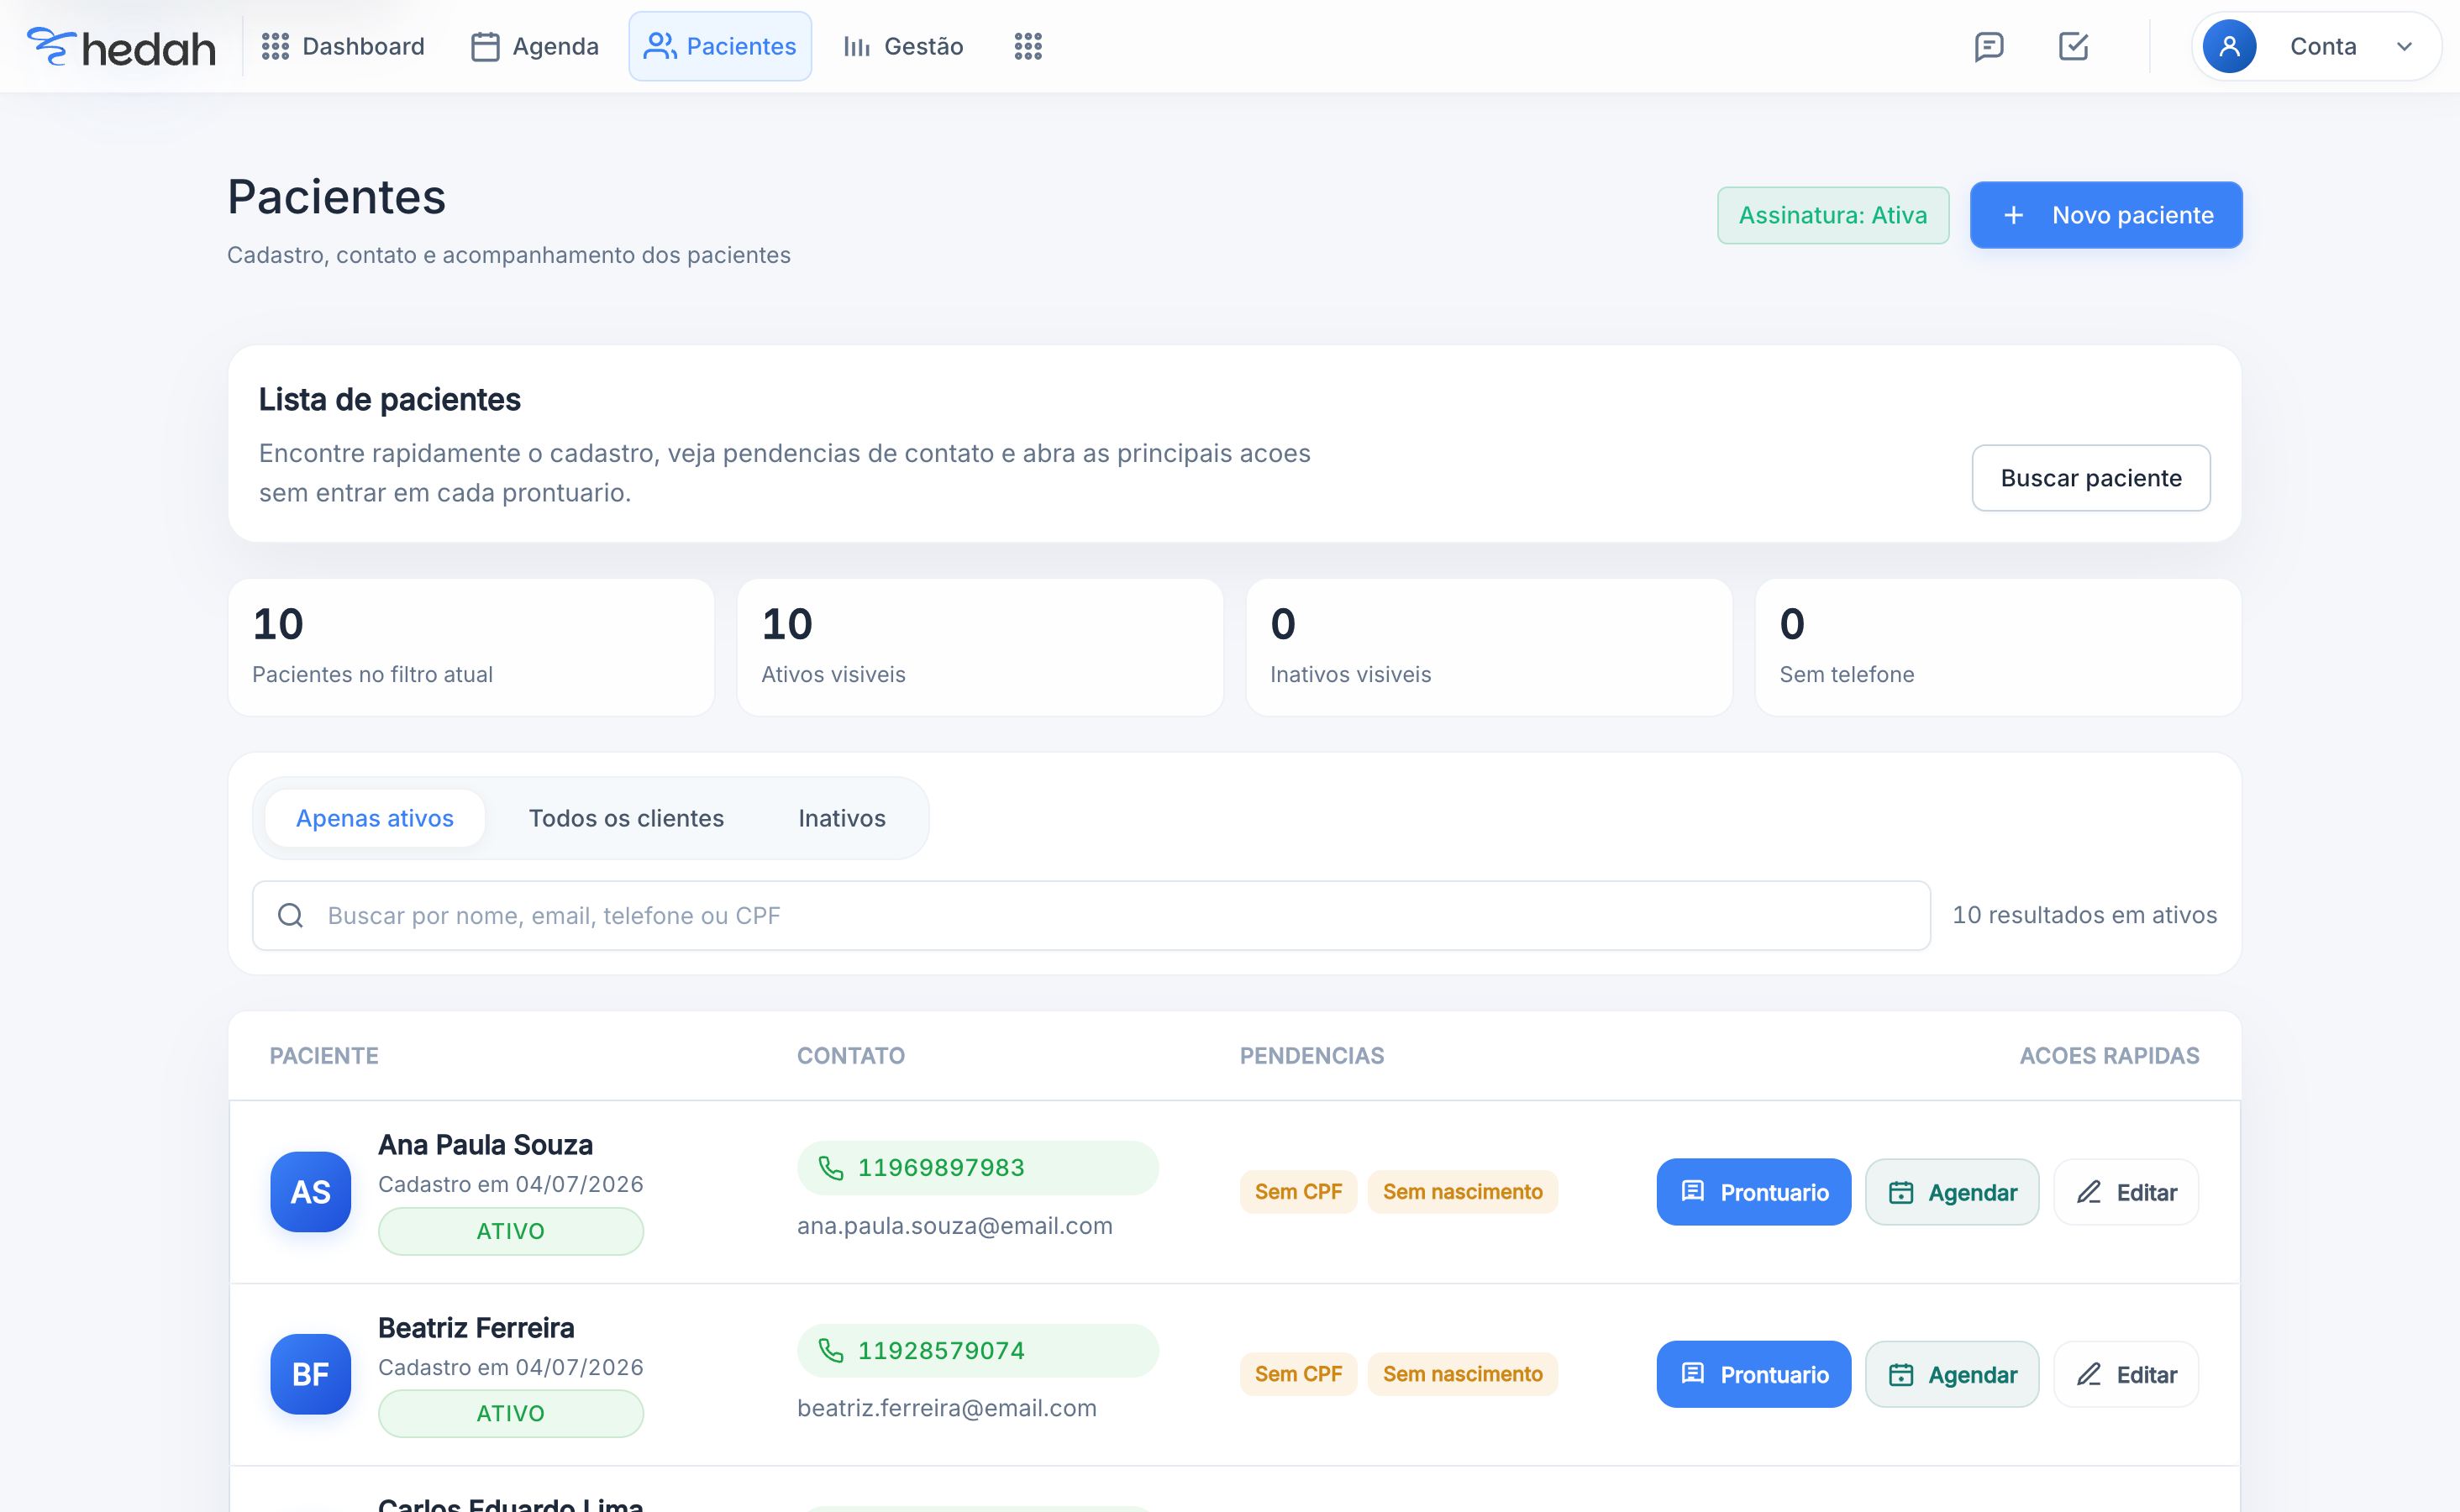Image resolution: width=2460 pixels, height=1512 pixels.
Task: Click the phone number 11928579074
Action: (941, 1350)
